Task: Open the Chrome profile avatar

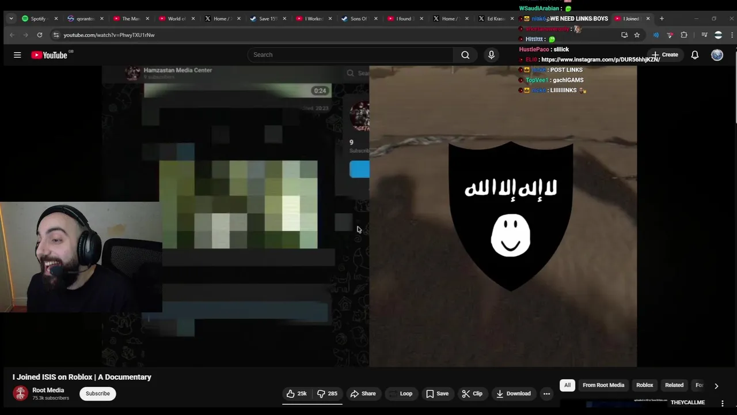Action: (718, 35)
